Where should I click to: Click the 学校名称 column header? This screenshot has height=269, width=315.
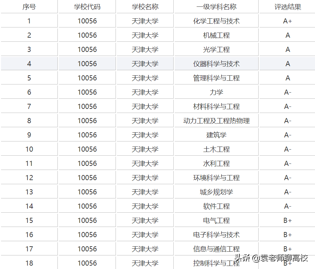pos(144,6)
